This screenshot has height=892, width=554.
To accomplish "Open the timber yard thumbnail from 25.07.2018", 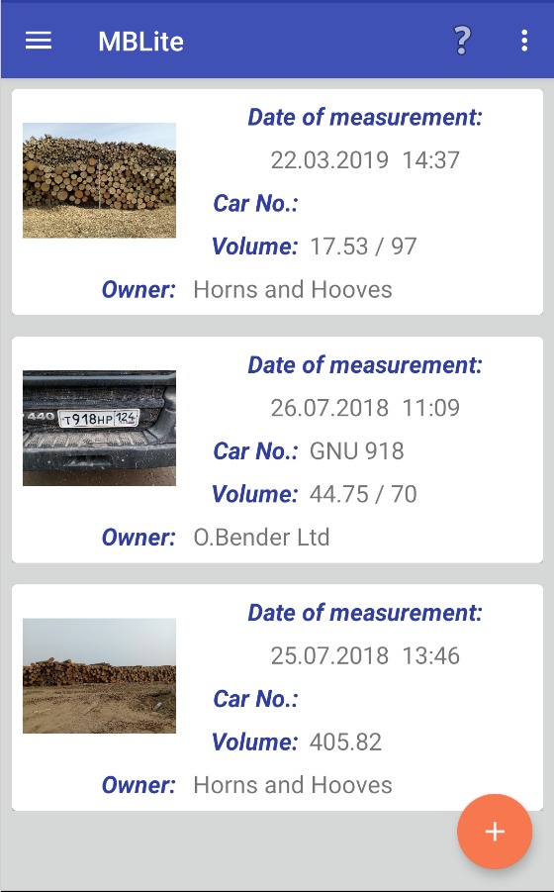I will point(100,676).
